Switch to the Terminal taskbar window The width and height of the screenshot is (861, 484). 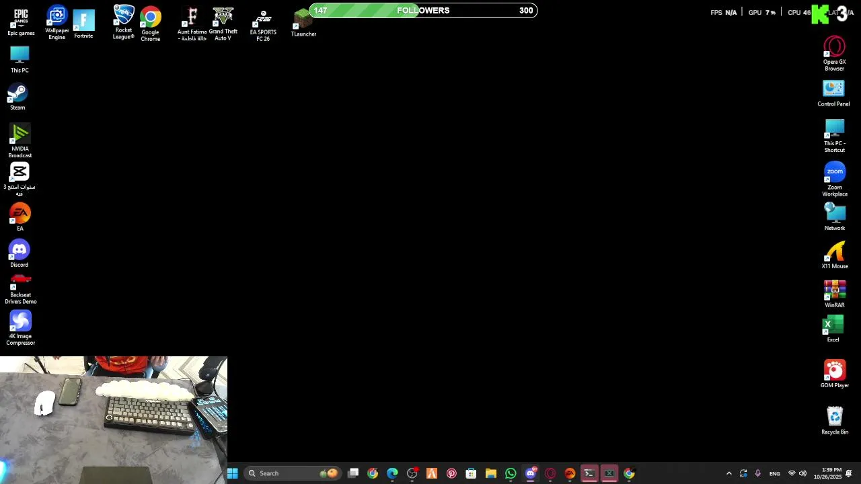coord(589,473)
